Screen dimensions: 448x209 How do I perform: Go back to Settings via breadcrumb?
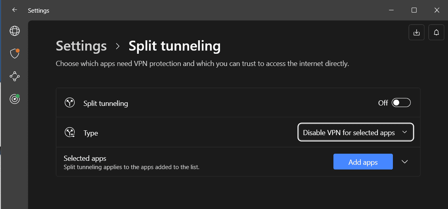pos(81,46)
